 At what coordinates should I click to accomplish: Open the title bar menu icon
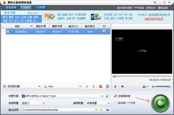tap(155, 2)
